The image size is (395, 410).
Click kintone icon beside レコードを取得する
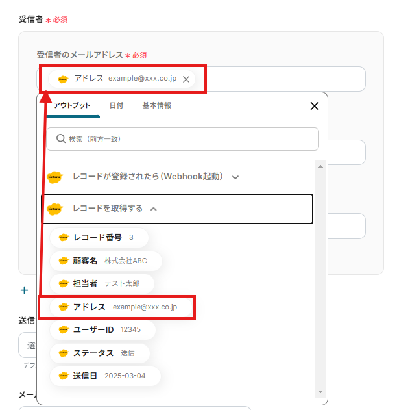click(x=55, y=209)
